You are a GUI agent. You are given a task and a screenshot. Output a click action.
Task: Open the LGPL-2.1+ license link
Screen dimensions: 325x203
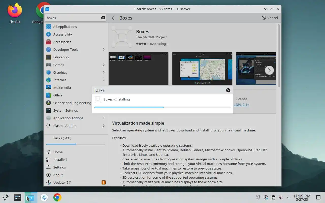click(x=241, y=105)
